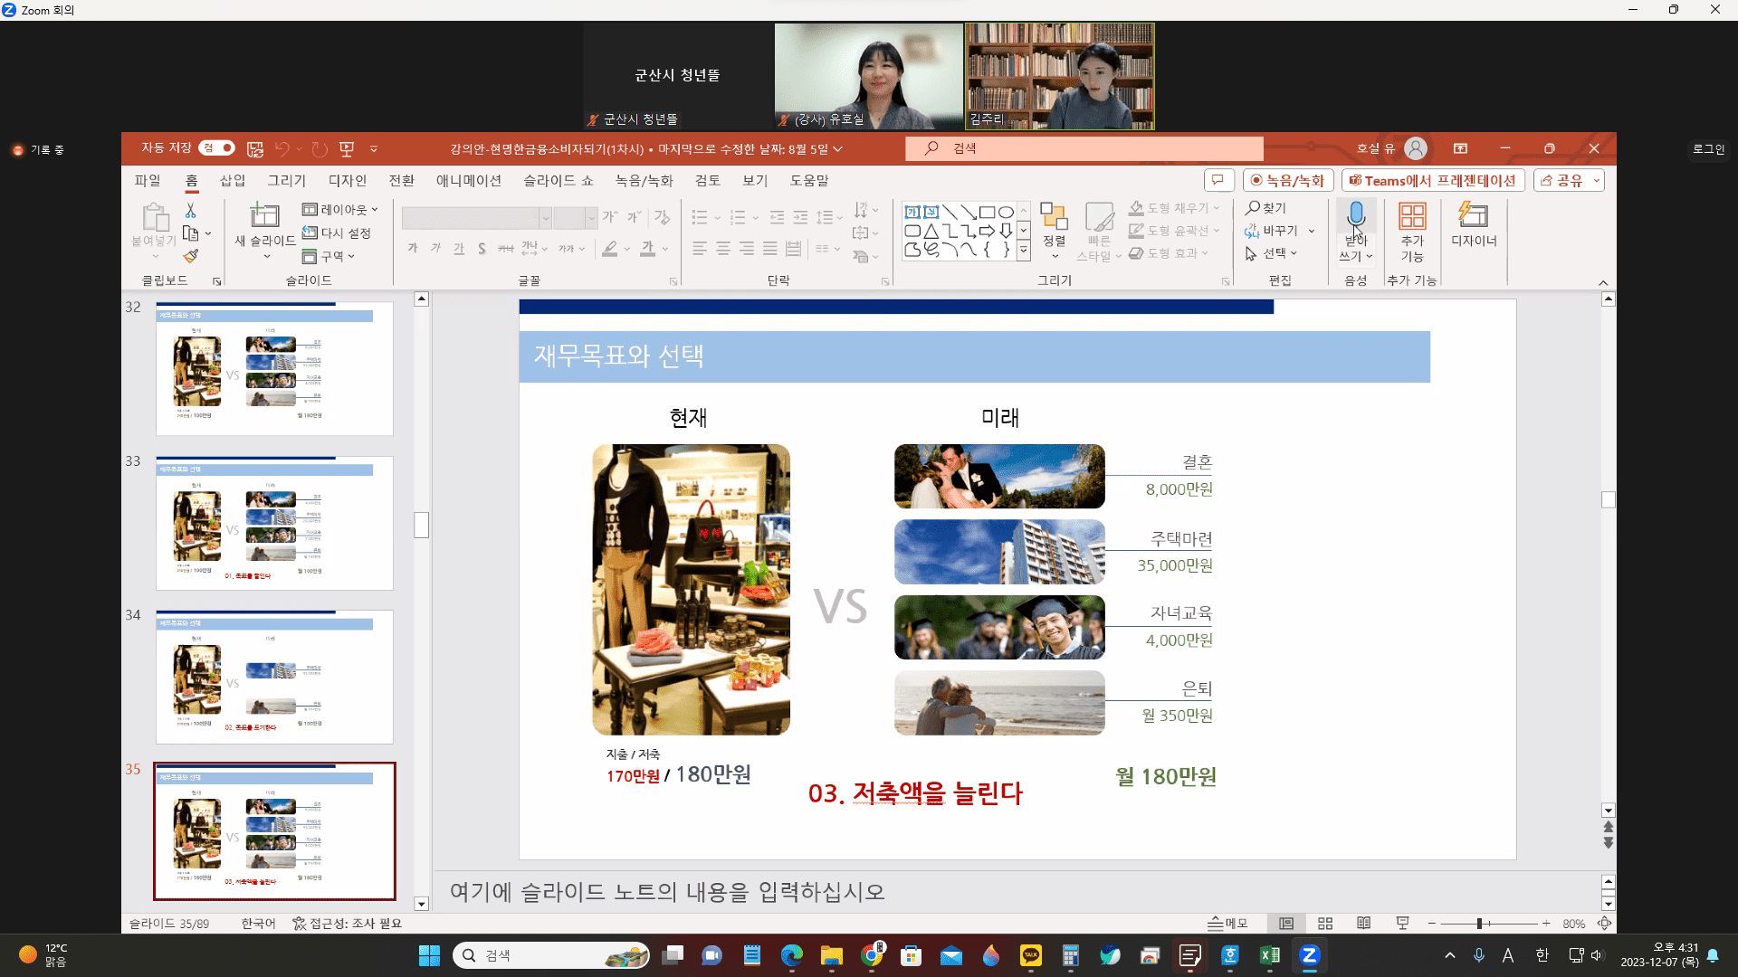Click the save icon in title bar

[x=255, y=148]
